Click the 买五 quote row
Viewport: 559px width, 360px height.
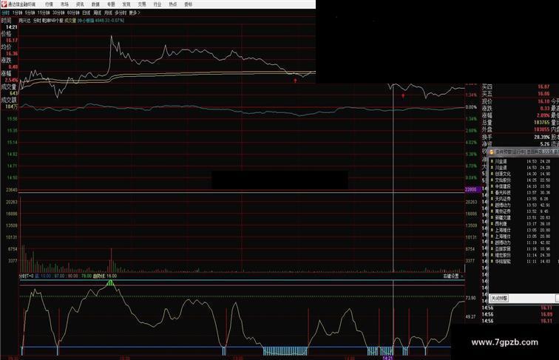pyautogui.click(x=516, y=94)
